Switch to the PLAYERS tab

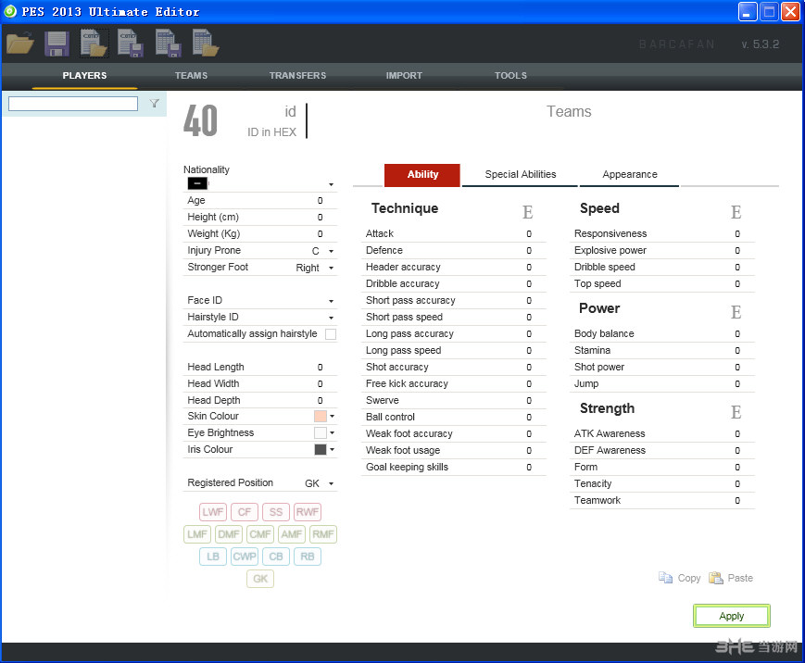pyautogui.click(x=84, y=75)
